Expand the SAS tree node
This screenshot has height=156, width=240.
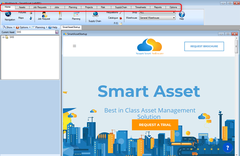[x=3, y=37]
